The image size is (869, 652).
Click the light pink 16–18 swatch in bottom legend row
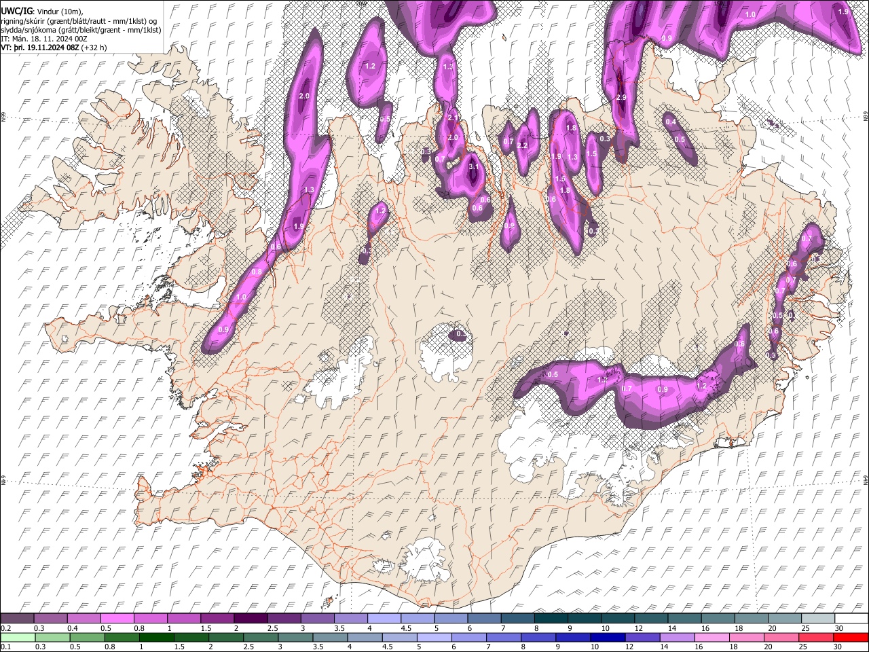point(712,637)
